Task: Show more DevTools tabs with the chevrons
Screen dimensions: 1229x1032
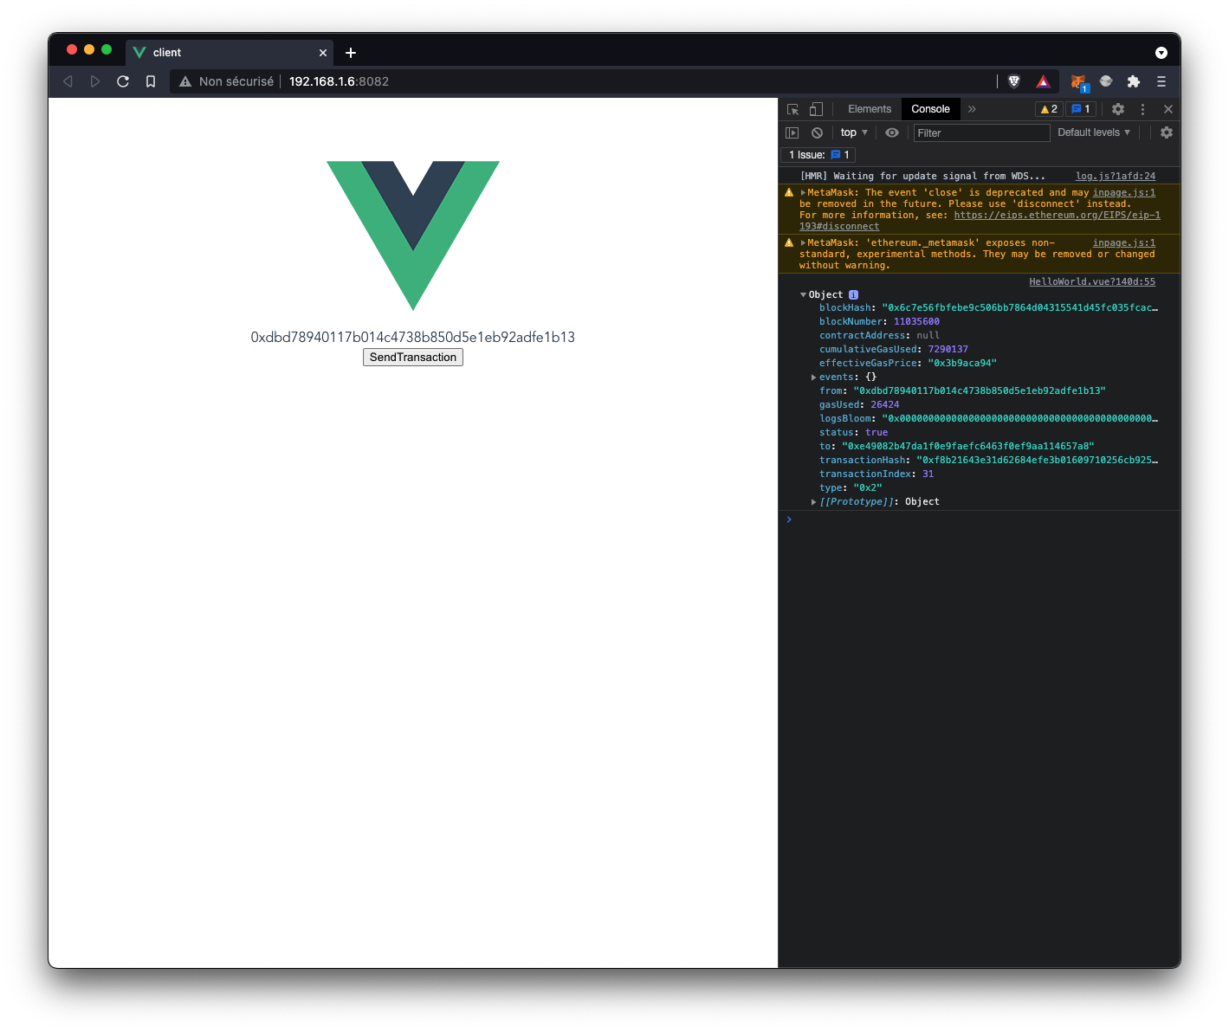Action: coord(972,109)
